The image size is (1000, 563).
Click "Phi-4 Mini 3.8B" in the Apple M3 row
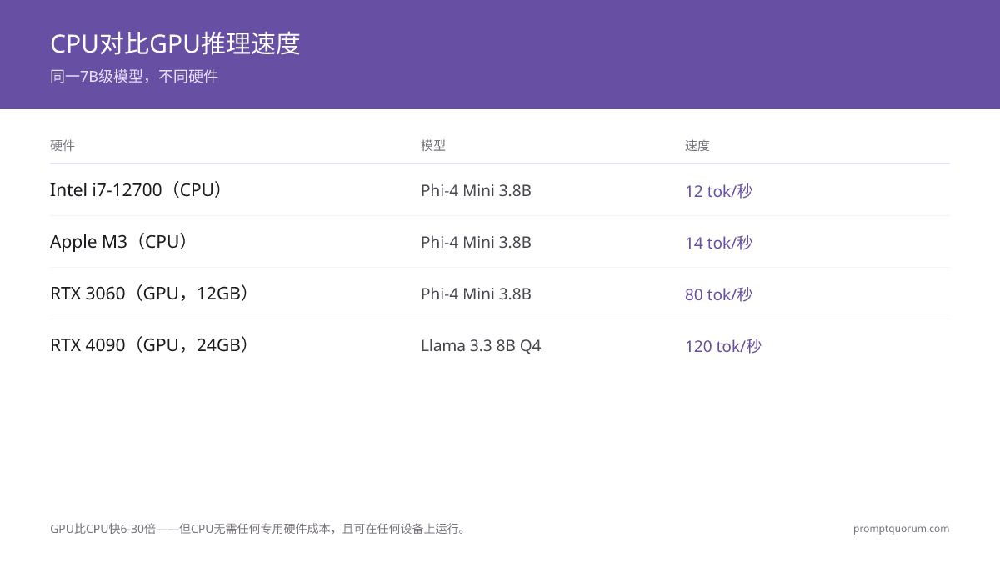tap(476, 242)
